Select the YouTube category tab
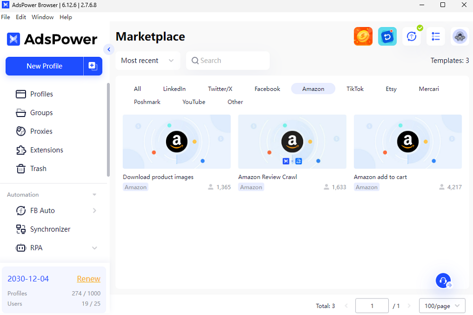Viewport: 473px width, 315px height. [193, 102]
